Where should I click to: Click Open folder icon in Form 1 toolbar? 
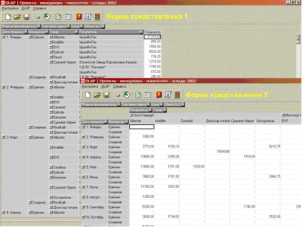(x=17, y=17)
